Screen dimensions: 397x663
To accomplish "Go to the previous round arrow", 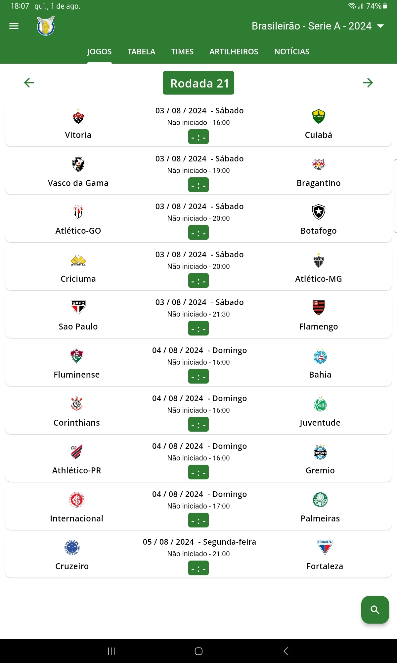I will (29, 83).
